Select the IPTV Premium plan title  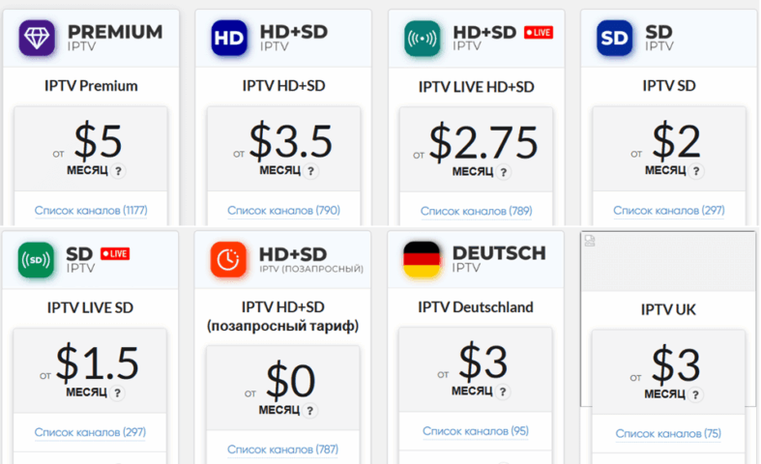click(91, 86)
